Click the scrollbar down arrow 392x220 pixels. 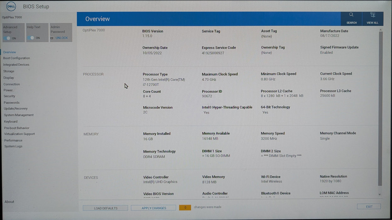[x=379, y=195]
